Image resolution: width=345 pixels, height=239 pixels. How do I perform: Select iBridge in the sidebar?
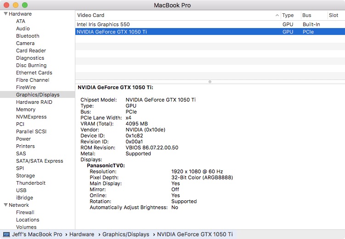(24, 198)
